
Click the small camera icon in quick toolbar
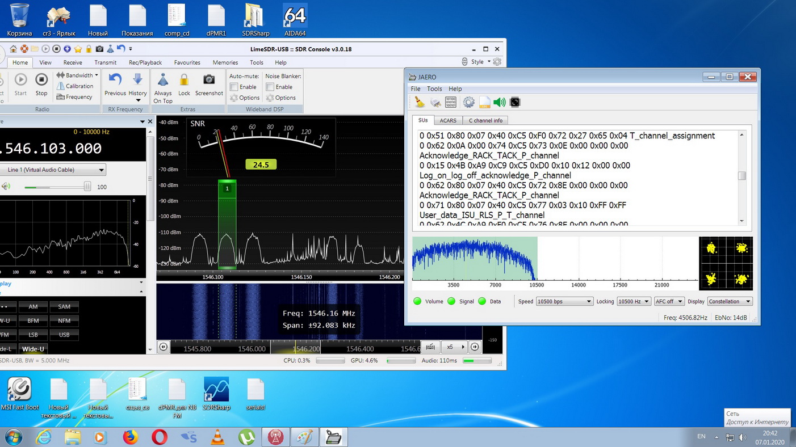[99, 49]
